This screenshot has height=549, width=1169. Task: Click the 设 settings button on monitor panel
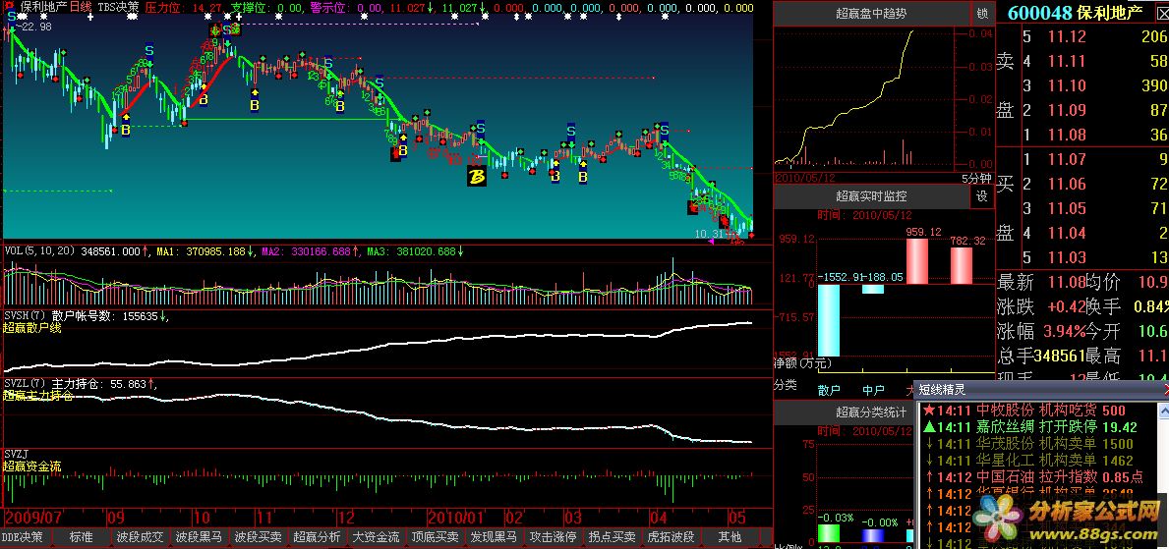pyautogui.click(x=982, y=196)
